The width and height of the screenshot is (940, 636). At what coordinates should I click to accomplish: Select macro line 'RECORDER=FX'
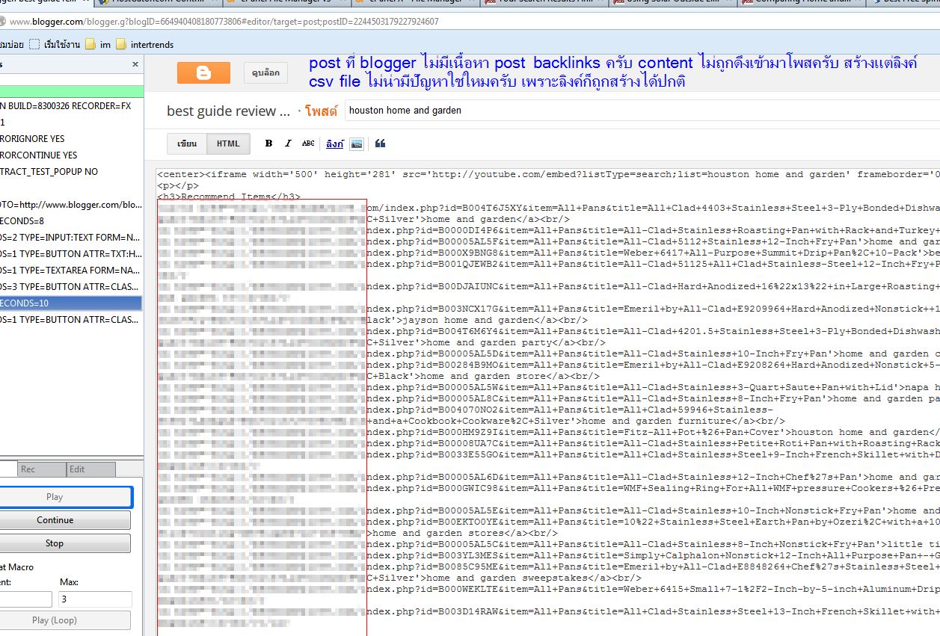[x=71, y=106]
